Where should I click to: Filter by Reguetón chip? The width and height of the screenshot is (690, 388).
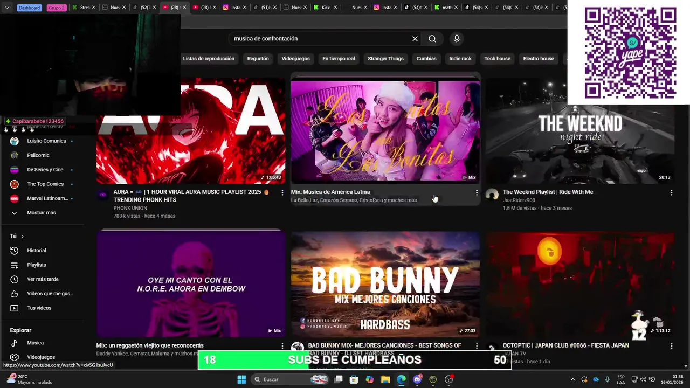(258, 59)
